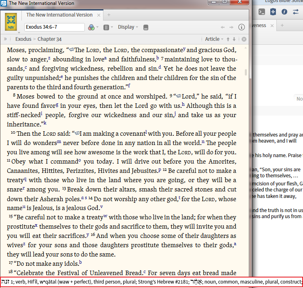The width and height of the screenshot is (303, 288).
Task: Click the Exodus breadcrumb link
Action: pyautogui.click(x=23, y=39)
